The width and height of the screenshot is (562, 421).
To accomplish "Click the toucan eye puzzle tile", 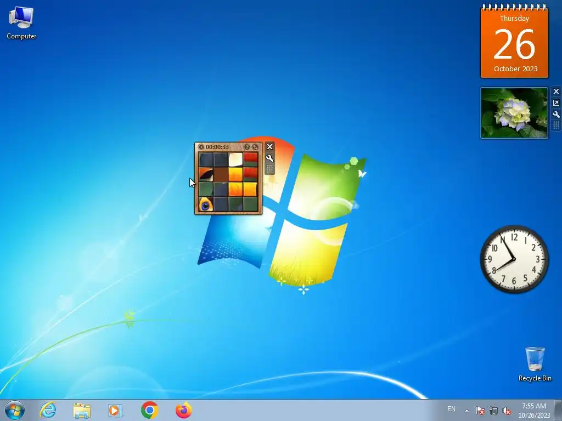I will 206,204.
